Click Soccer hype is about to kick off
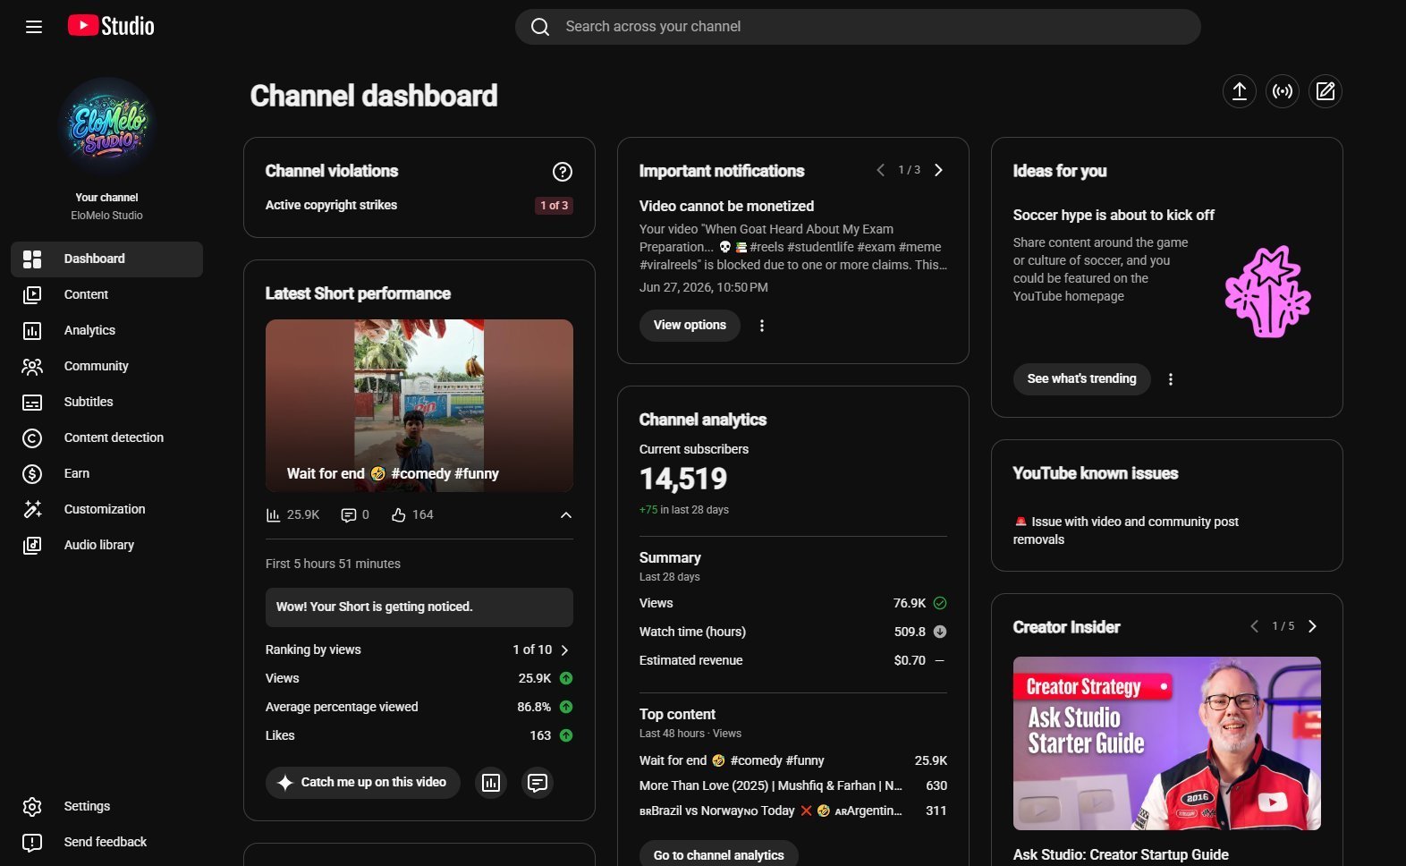 (1114, 215)
